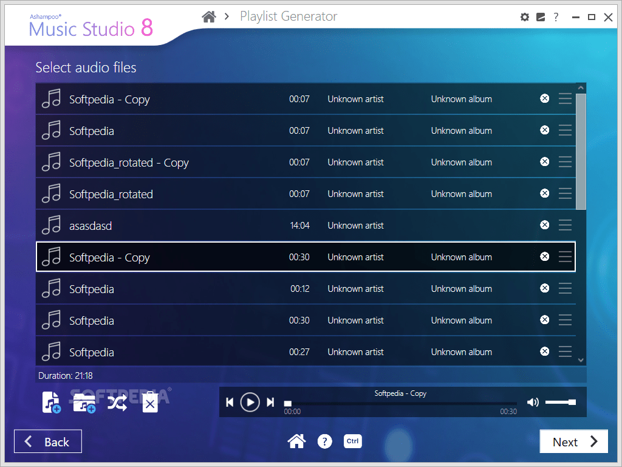Show Ctrl keyboard shortcuts
622x467 pixels.
click(x=352, y=441)
